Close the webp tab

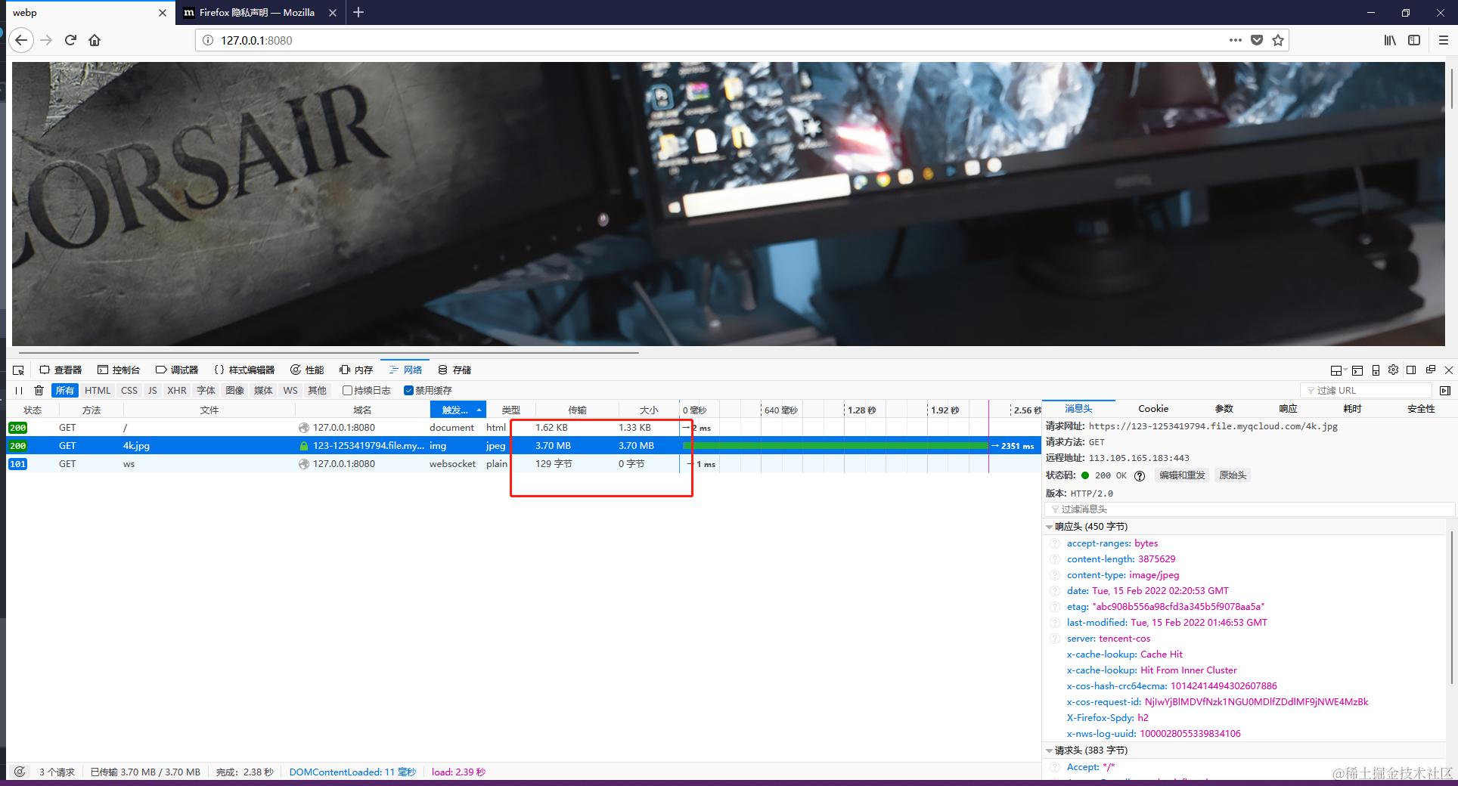[x=162, y=13]
